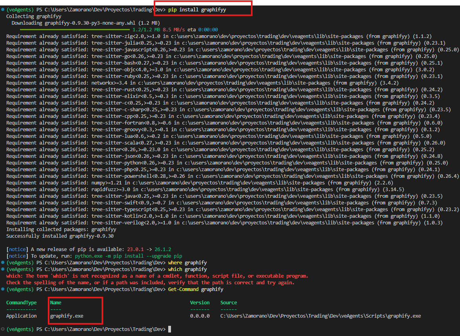Open the graphify.exe Scripts path link

pos(320,316)
